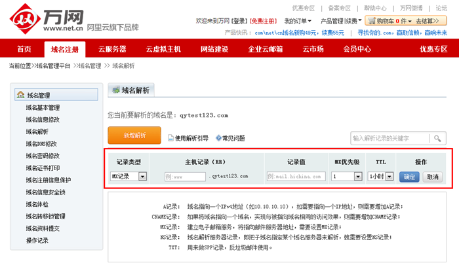The image size is (459, 265).
Task: Open 域名注册信息保护 in the sidebar
Action: [x=49, y=180]
